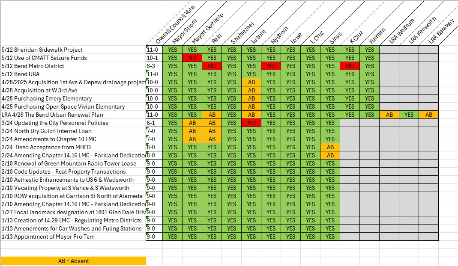This screenshot has height=266, width=458.
Task: Click the '8-0' total for Deed Acceptance row
Action: pyautogui.click(x=154, y=147)
